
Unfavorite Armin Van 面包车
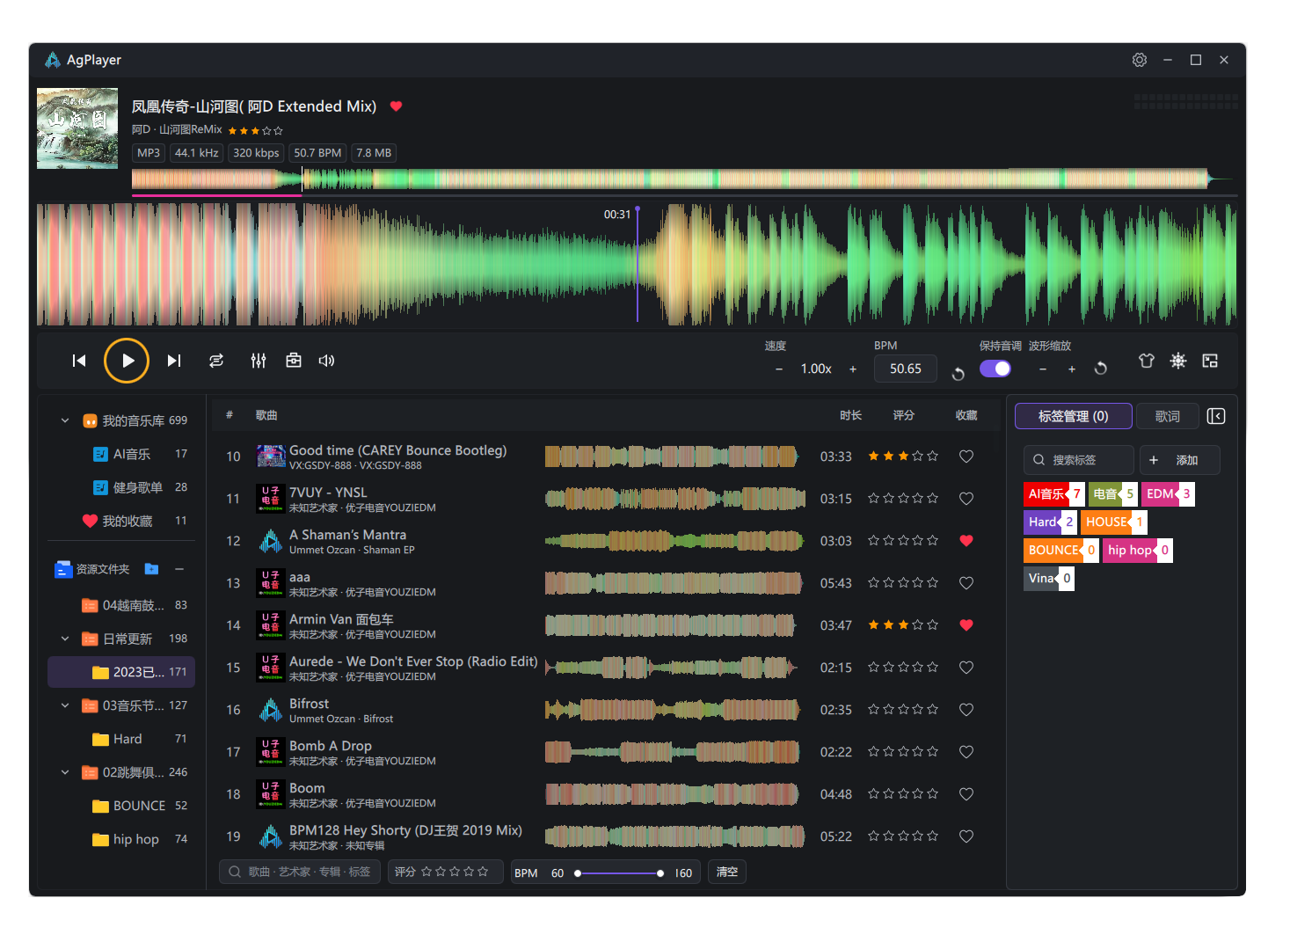966,625
